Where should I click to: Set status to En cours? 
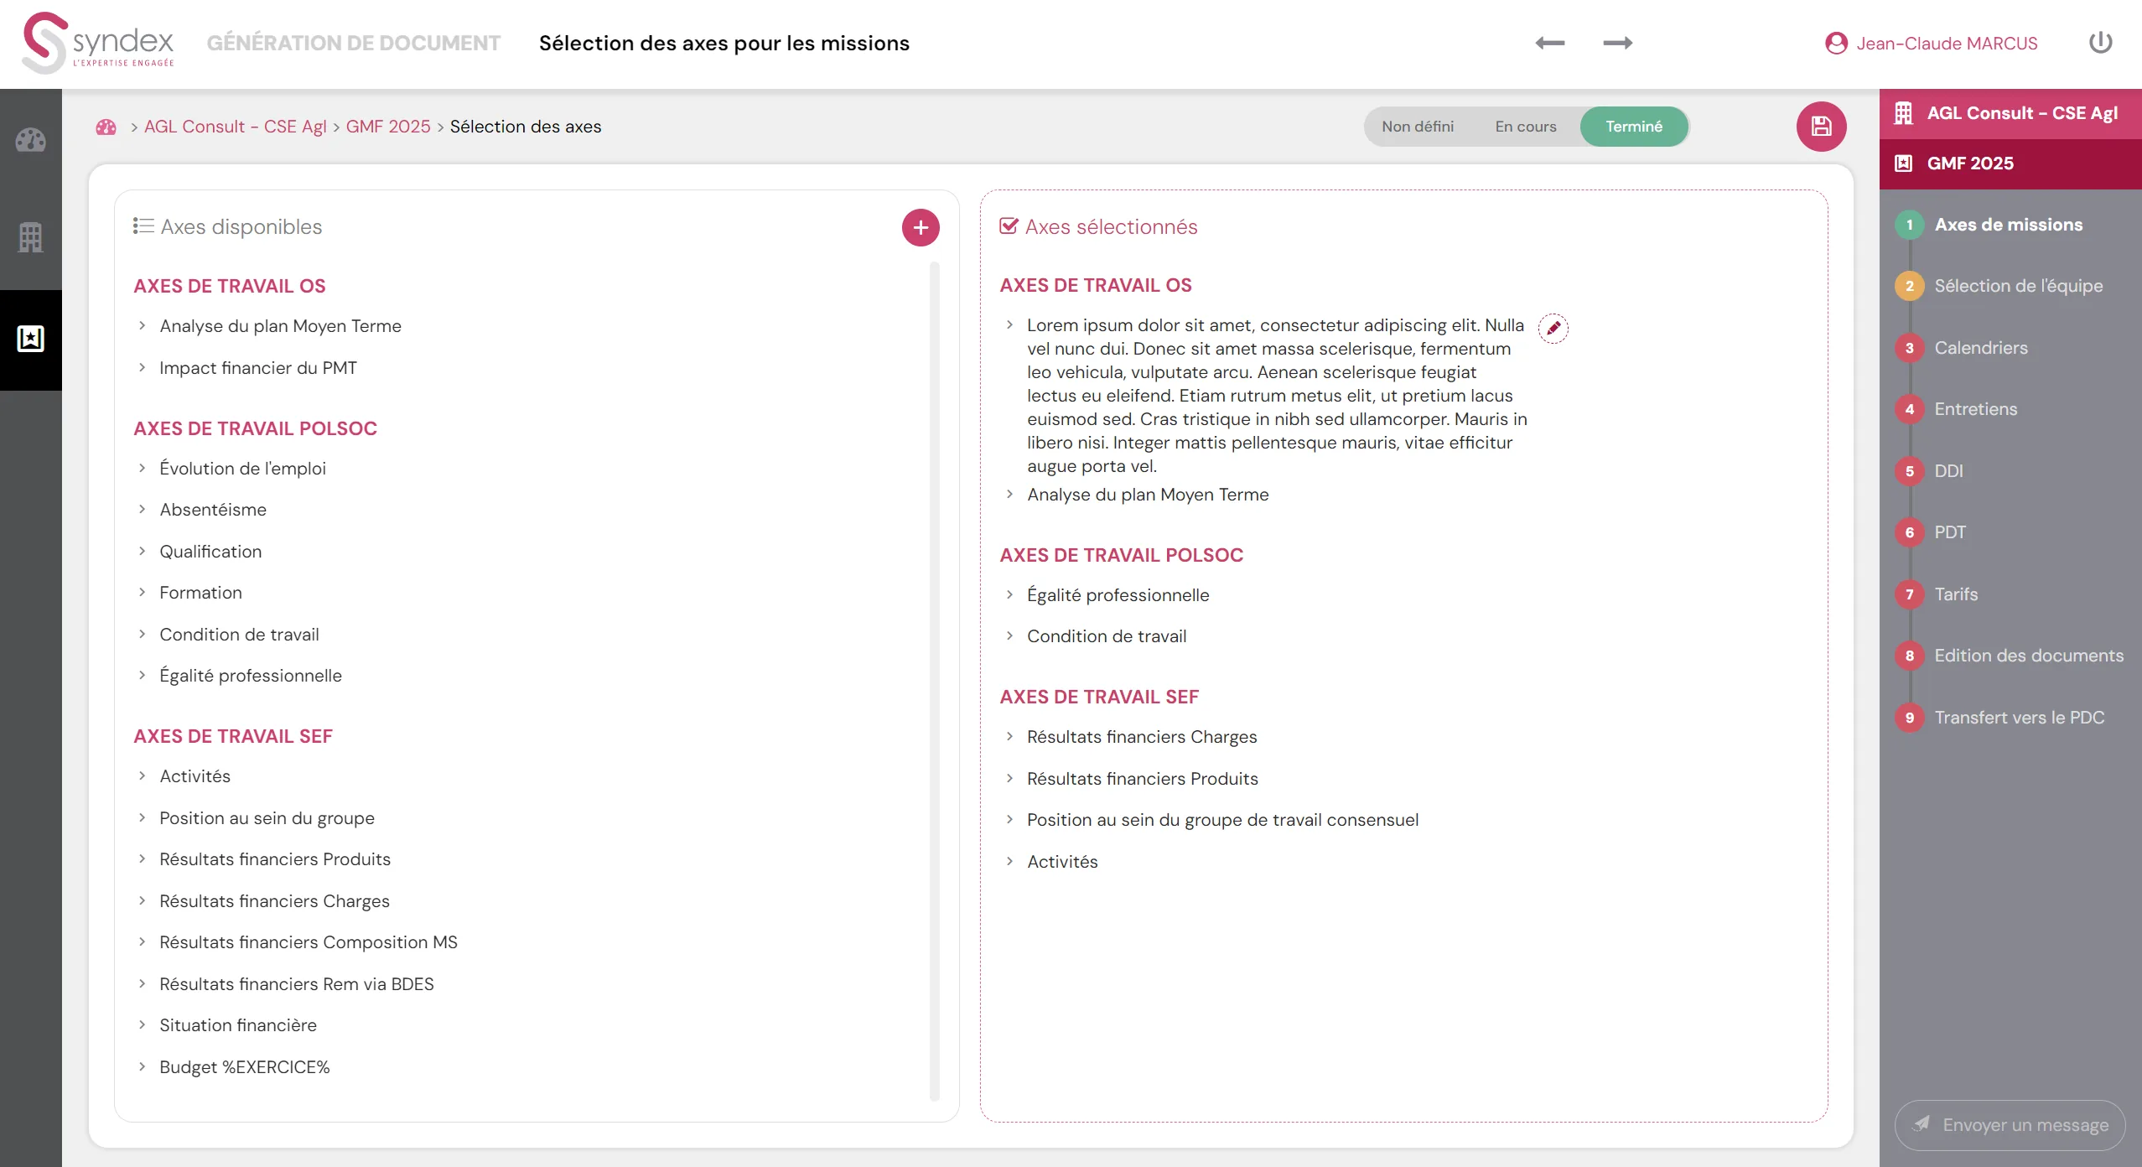[x=1526, y=127]
